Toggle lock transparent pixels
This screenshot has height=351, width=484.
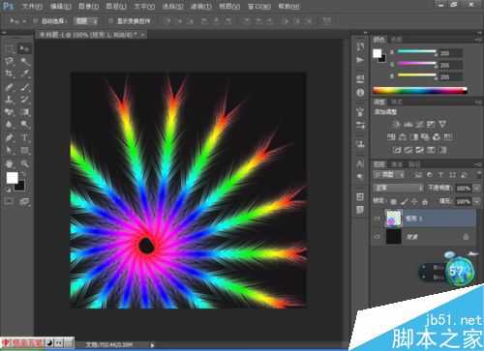[x=393, y=202]
